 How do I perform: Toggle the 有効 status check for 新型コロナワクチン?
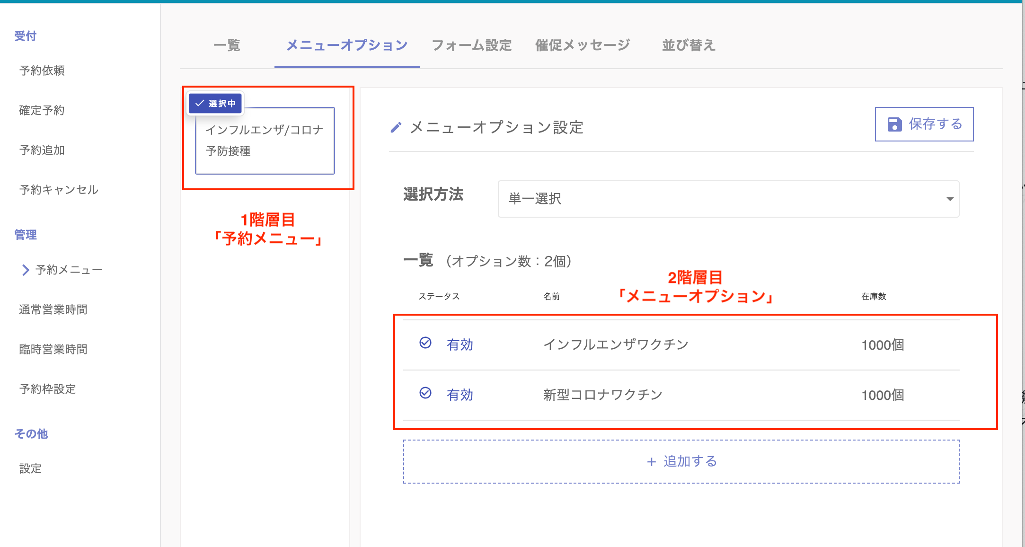(x=425, y=393)
